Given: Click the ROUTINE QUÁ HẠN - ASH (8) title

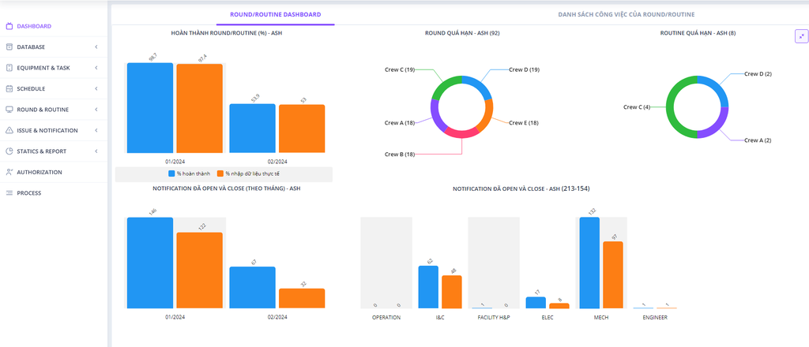Looking at the screenshot, I should point(698,33).
